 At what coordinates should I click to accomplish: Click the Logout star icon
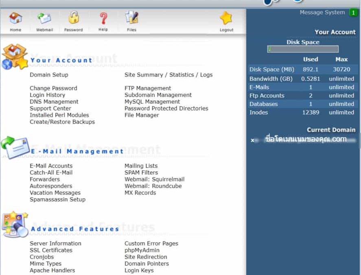pyautogui.click(x=226, y=18)
